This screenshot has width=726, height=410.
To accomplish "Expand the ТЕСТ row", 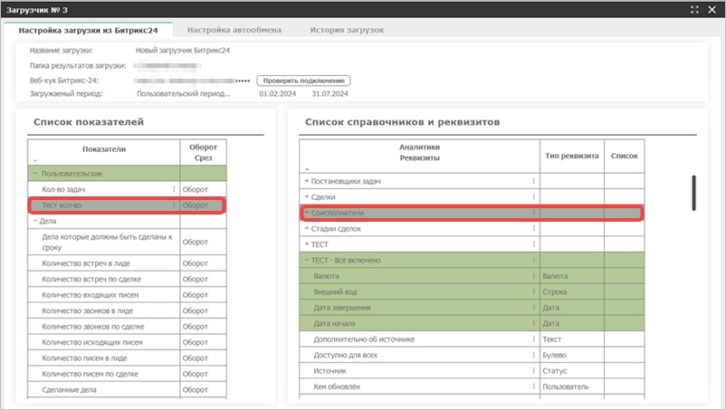I will coord(307,243).
